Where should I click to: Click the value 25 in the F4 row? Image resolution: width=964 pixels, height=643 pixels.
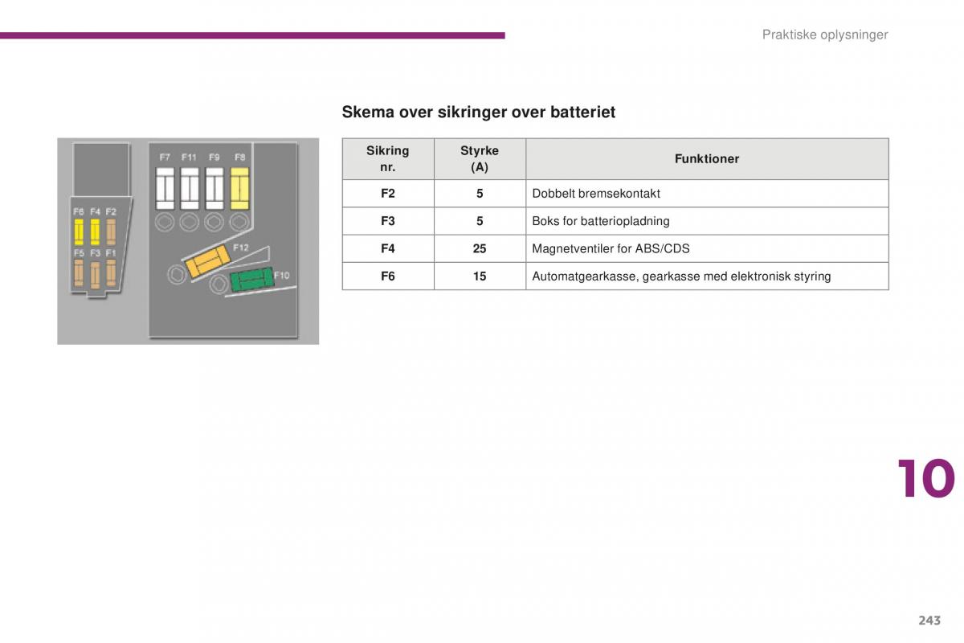480,248
